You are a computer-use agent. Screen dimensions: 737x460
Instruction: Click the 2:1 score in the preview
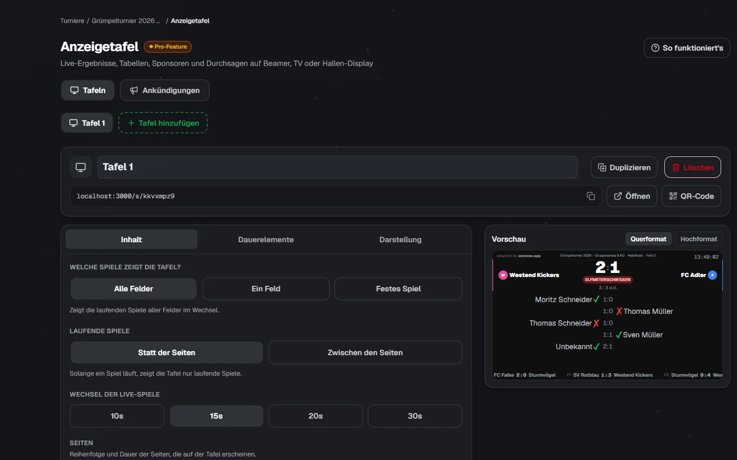608,267
